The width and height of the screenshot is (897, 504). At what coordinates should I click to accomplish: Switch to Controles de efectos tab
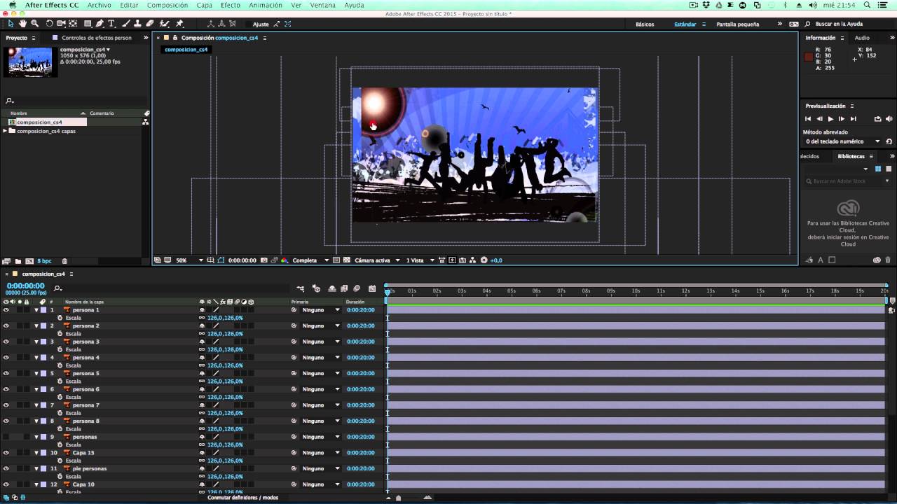click(97, 38)
